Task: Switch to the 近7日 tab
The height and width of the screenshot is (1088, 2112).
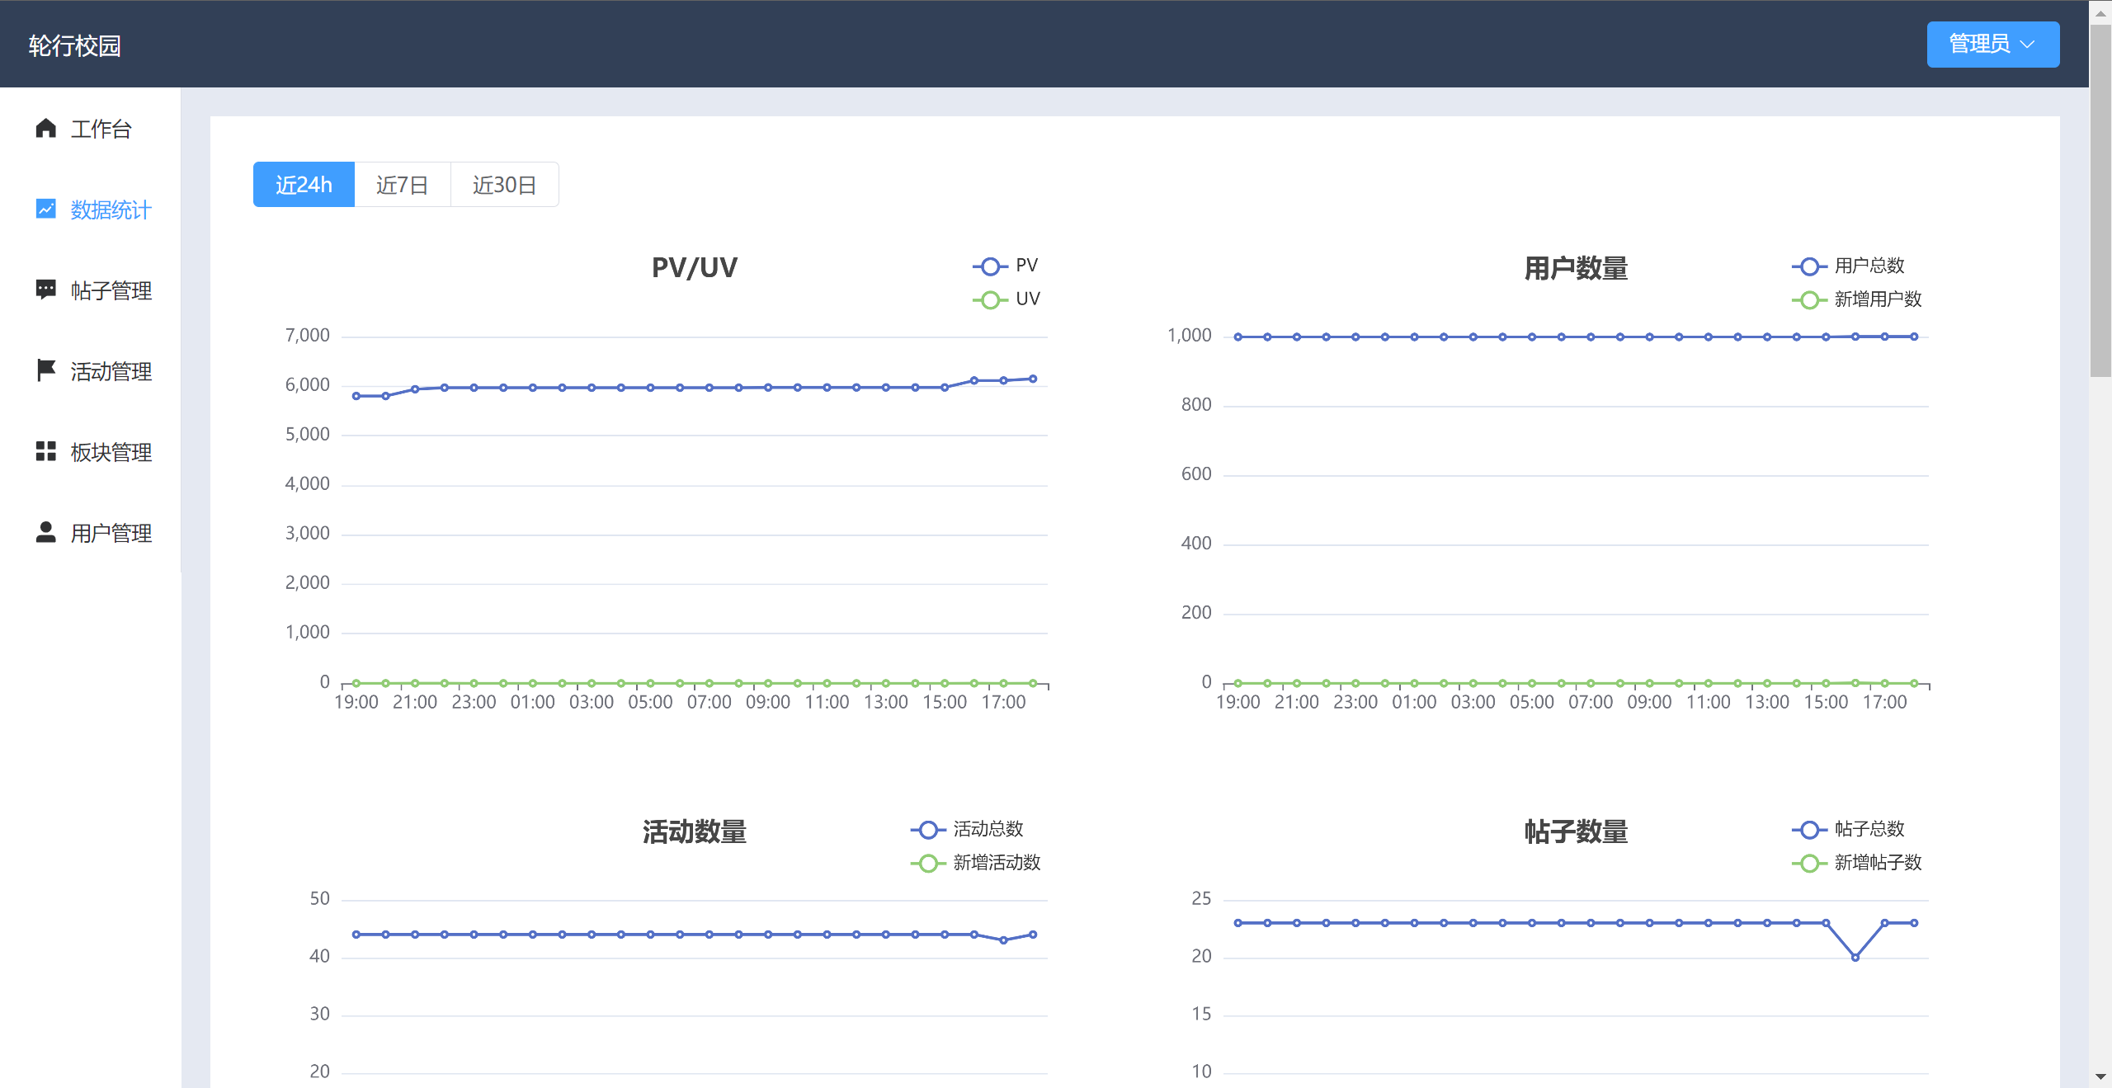Action: click(402, 185)
